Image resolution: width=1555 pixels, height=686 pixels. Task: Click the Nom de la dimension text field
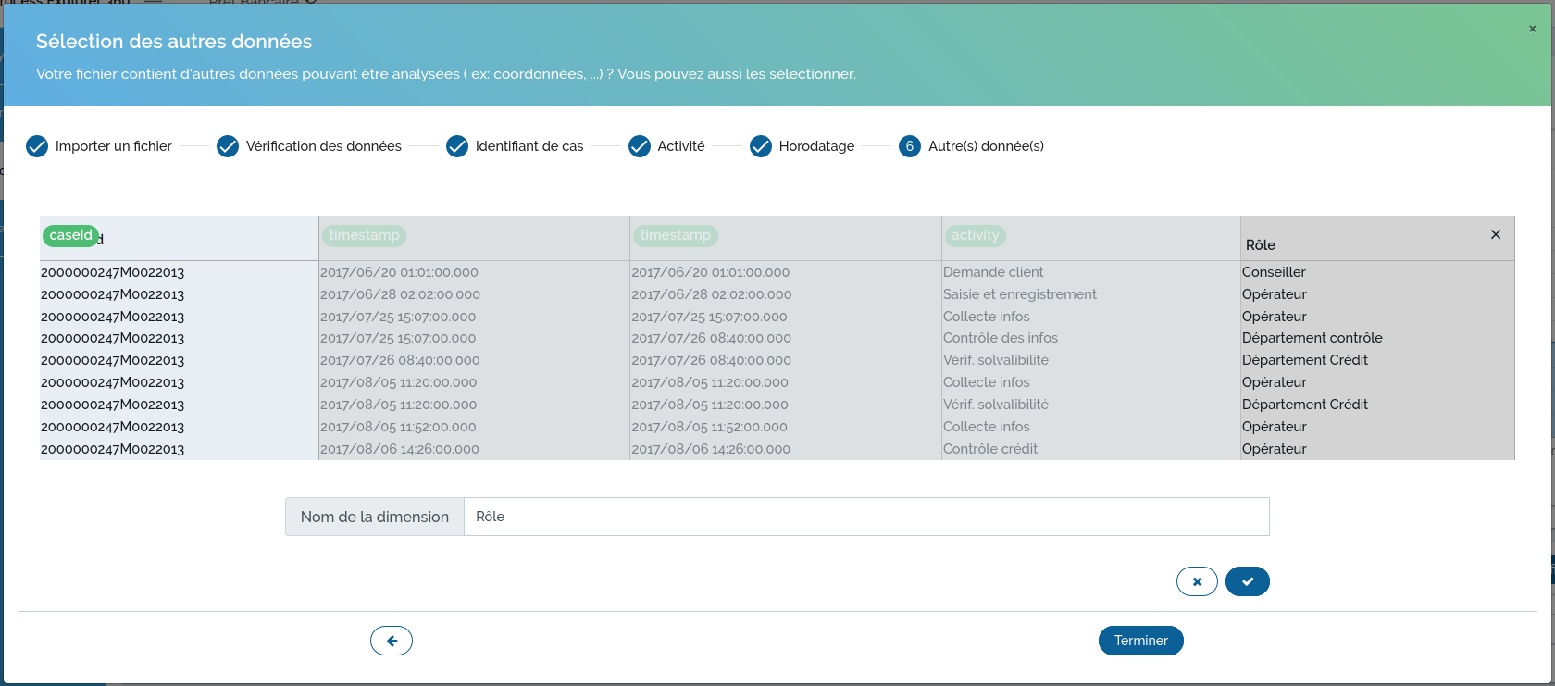865,517
